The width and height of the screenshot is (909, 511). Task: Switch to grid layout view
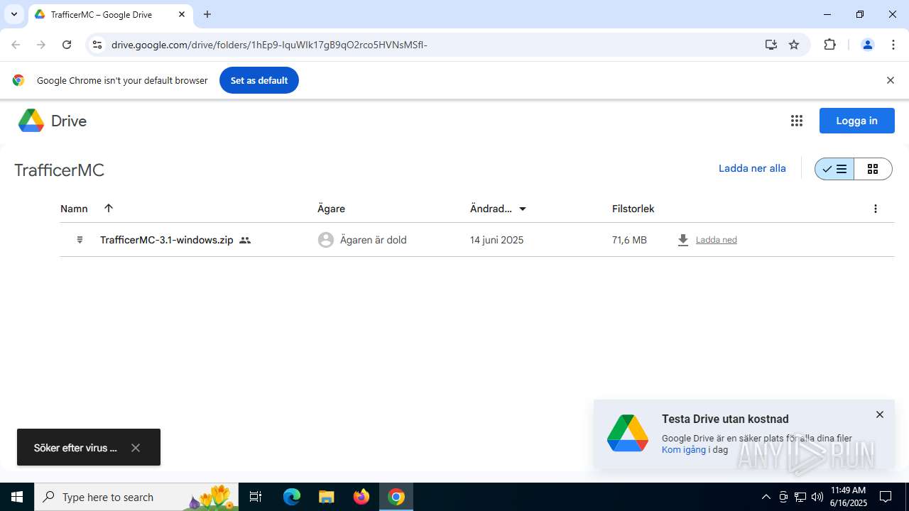(x=873, y=169)
